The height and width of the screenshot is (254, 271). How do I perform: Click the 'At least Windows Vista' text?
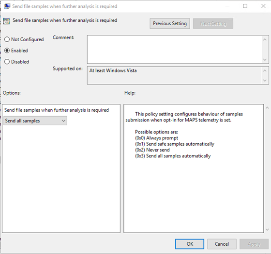113,70
